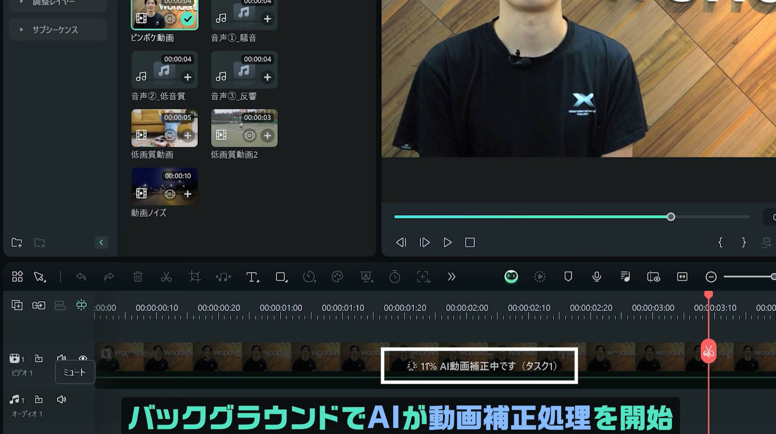Click the Delete trash icon
Screen dimensions: 776x434
[x=138, y=277]
